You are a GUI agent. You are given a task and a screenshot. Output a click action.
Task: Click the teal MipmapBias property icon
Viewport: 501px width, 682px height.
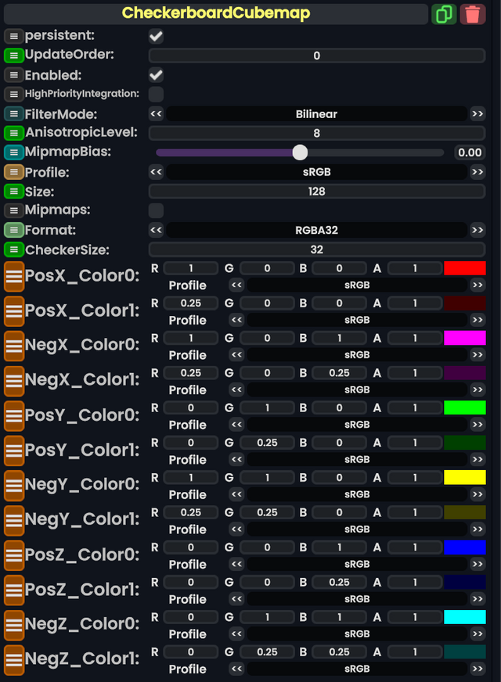tap(12, 152)
